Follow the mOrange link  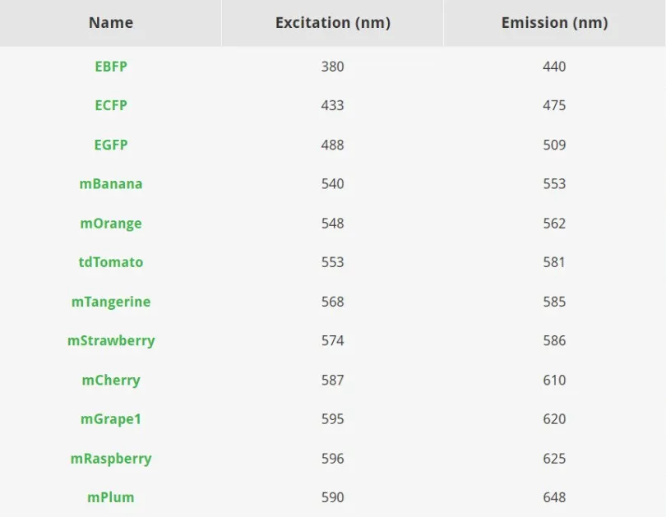tap(111, 224)
